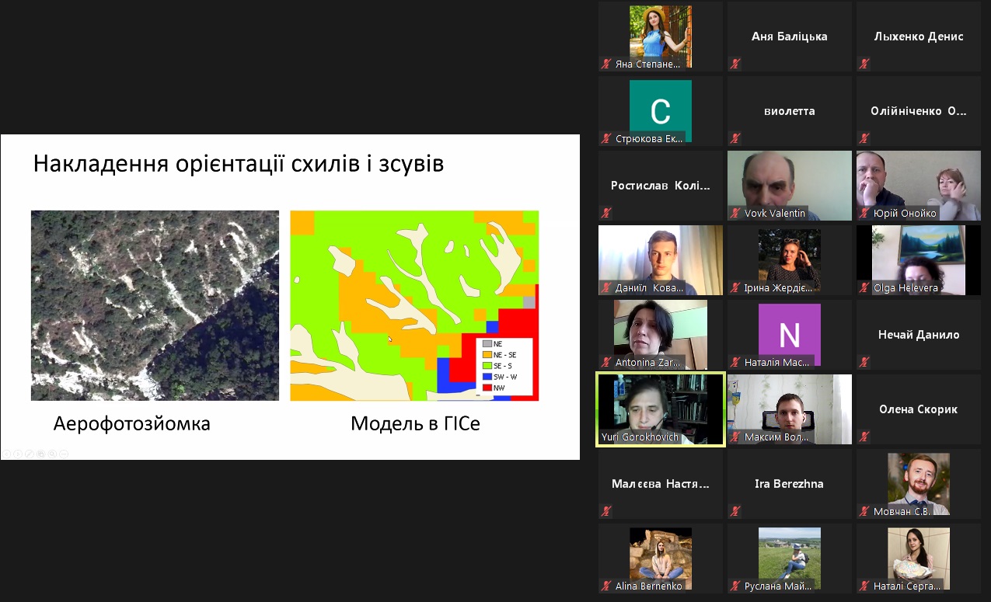
Task: Select Vovk Valentin's video tile
Action: (x=789, y=185)
